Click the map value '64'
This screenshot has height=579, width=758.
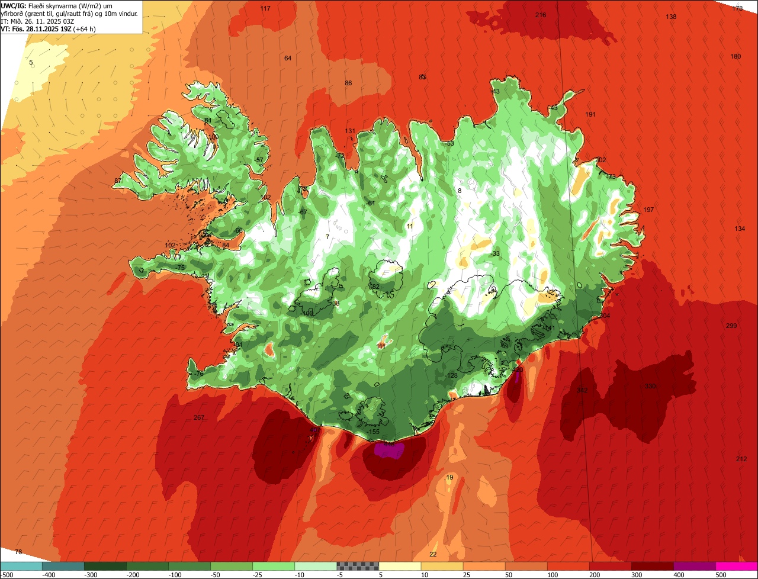288,58
